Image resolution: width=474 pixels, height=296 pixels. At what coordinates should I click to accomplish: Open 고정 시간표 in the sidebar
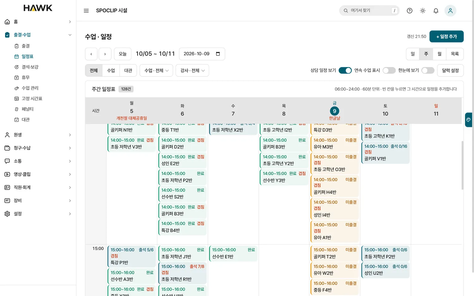tap(32, 98)
